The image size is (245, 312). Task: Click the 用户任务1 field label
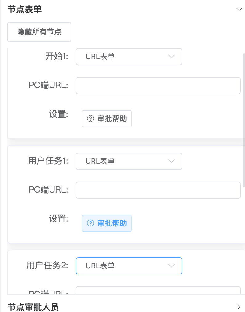(48, 161)
